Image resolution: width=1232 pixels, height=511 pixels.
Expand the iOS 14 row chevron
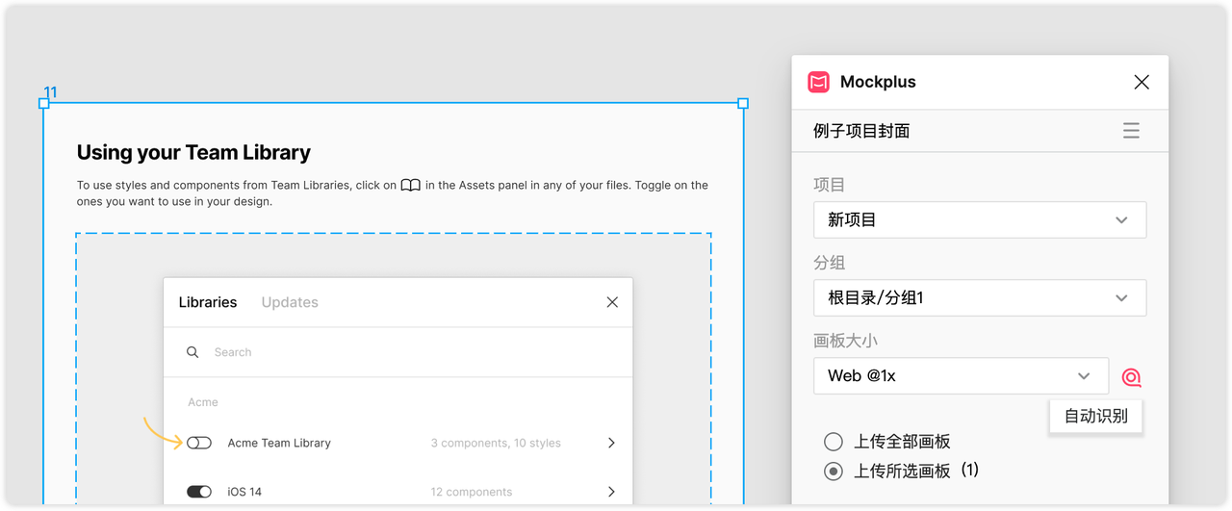coord(611,492)
